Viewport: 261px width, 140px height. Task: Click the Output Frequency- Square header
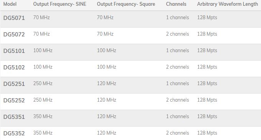click(x=126, y=4)
